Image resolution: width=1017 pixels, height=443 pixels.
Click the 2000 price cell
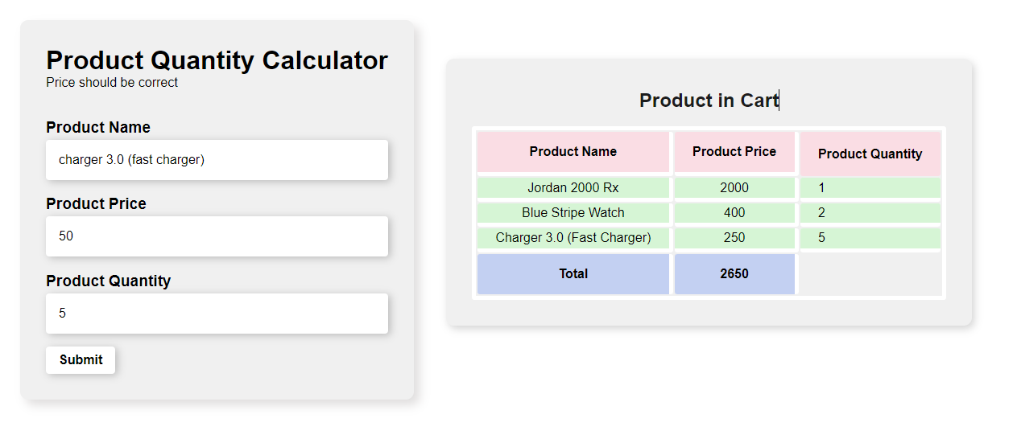[x=734, y=188]
